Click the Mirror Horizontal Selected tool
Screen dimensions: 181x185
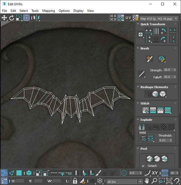(36, 18)
